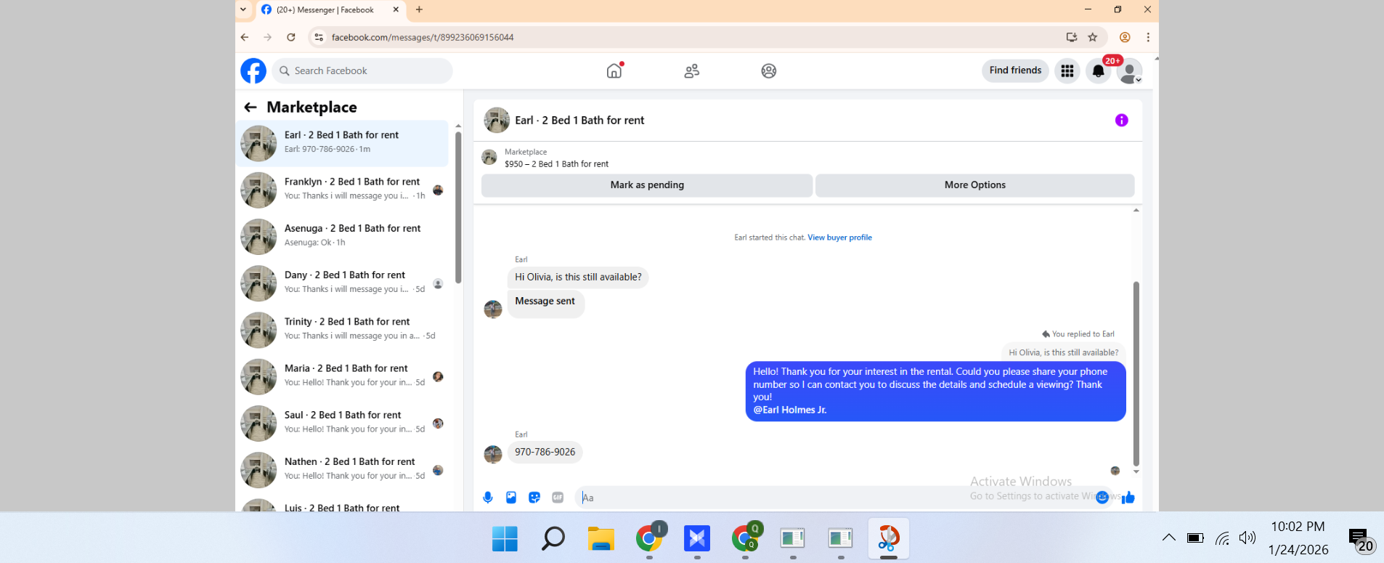Open the Trinity conversation
This screenshot has height=563, width=1384.
coord(343,330)
